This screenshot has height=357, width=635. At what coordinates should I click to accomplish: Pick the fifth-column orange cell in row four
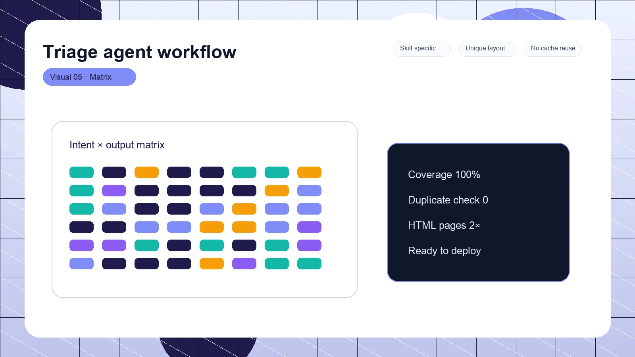pyautogui.click(x=212, y=227)
